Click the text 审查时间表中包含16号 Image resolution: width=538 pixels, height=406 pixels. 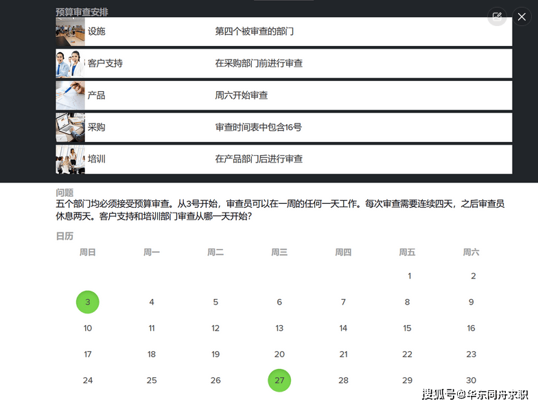[x=258, y=128]
